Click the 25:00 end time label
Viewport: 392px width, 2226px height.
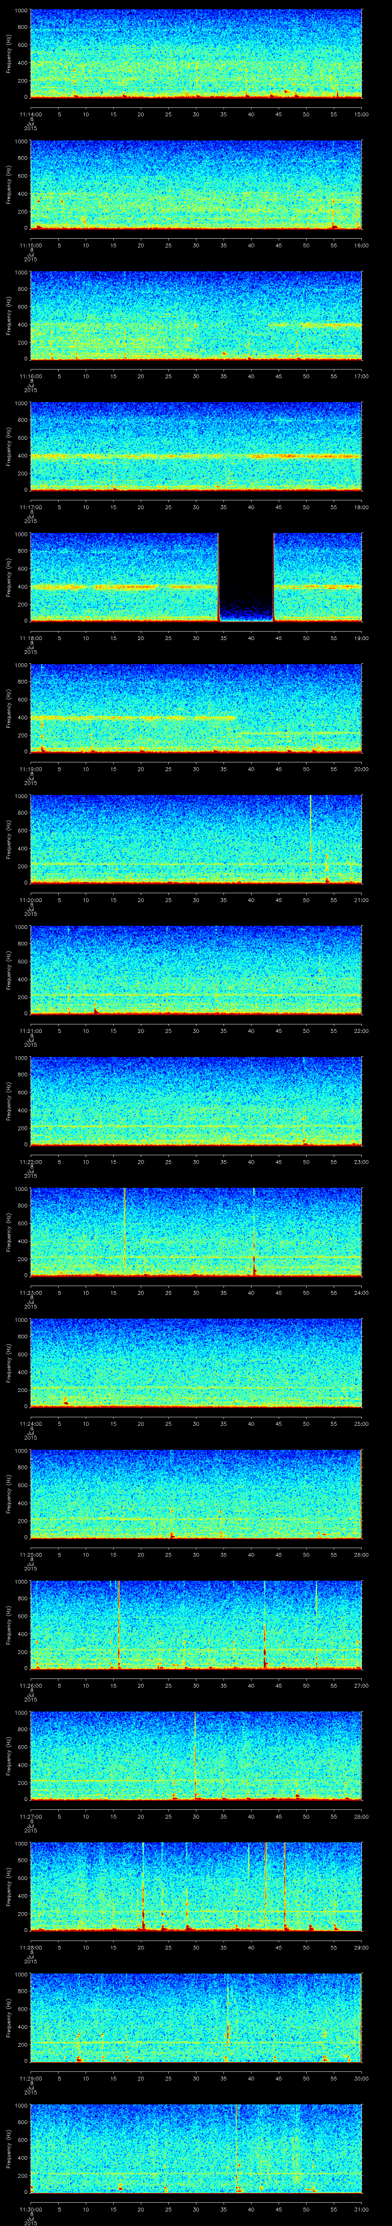(x=362, y=1423)
